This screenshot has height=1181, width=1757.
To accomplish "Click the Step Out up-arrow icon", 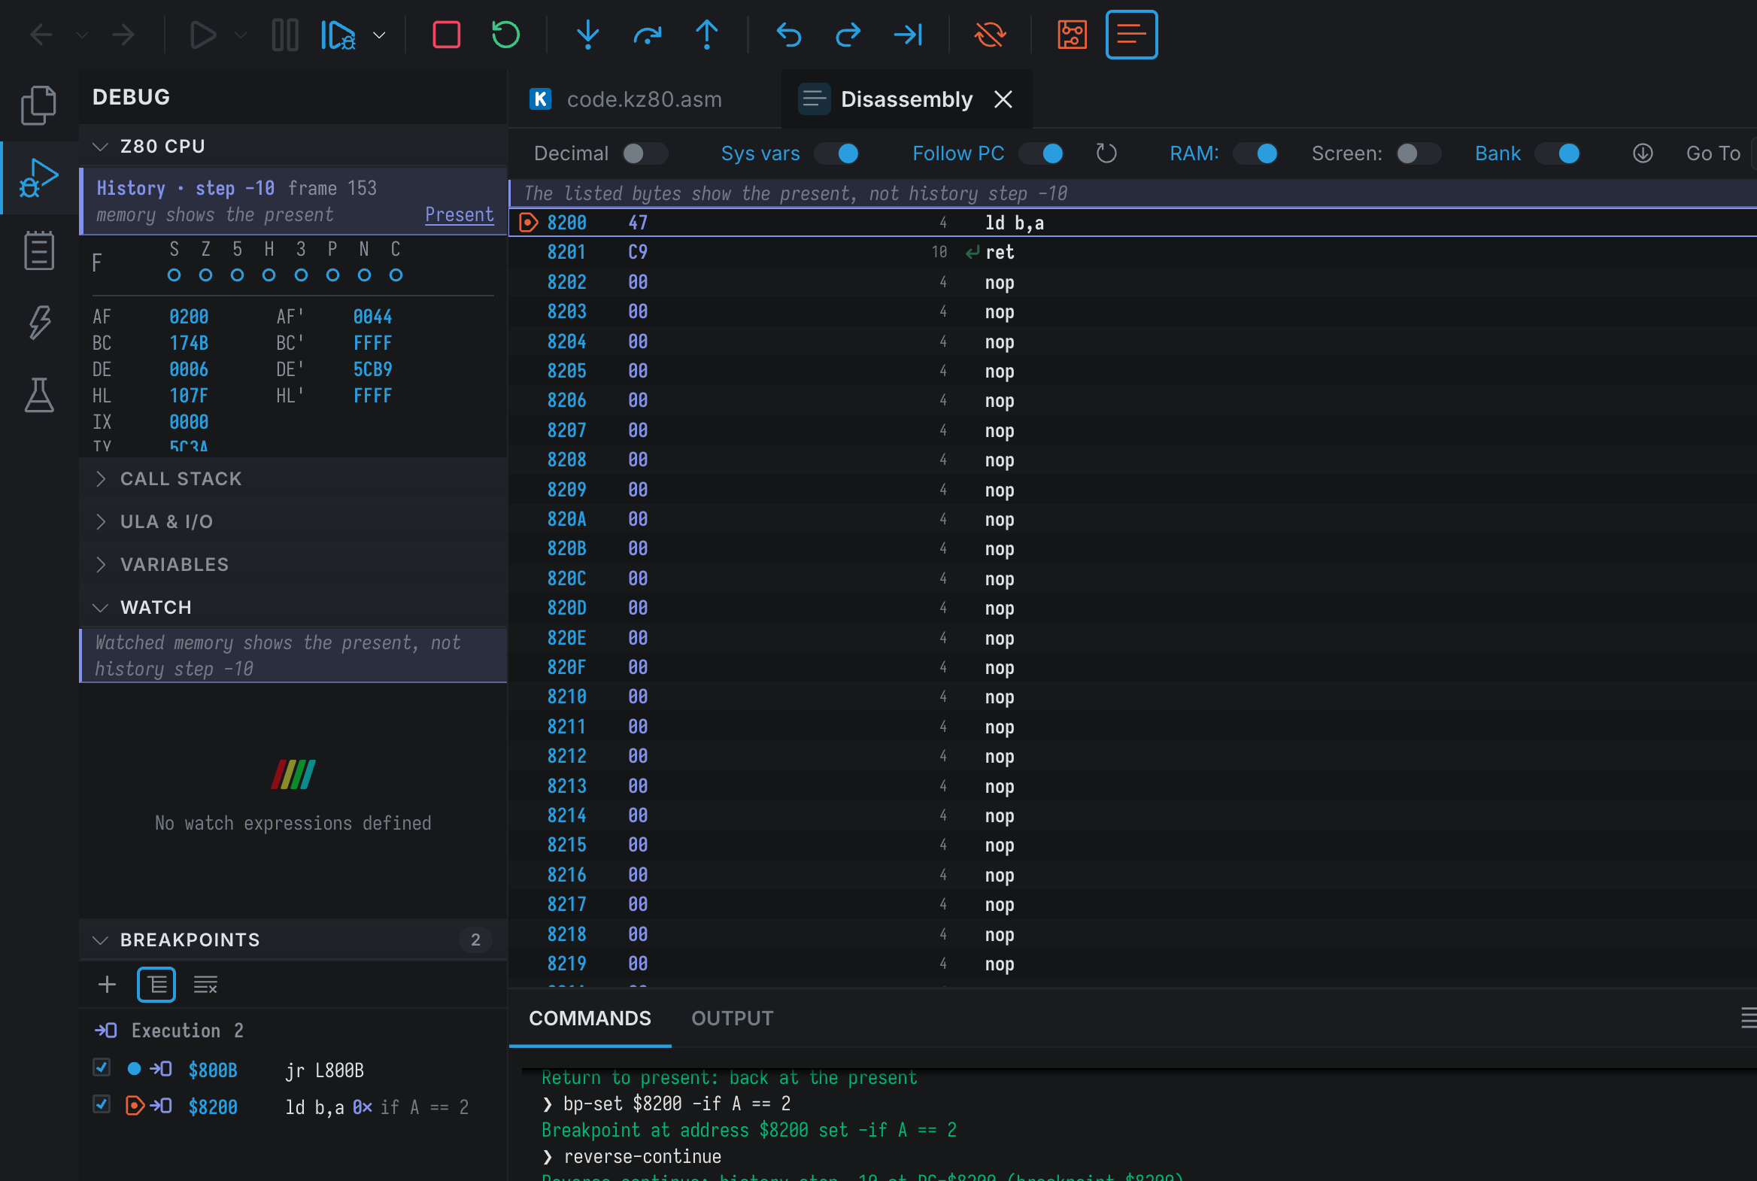I will [706, 35].
